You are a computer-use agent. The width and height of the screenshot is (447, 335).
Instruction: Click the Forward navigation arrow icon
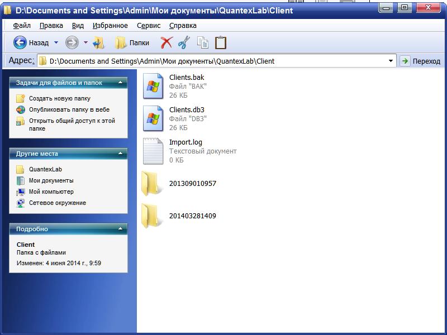72,43
